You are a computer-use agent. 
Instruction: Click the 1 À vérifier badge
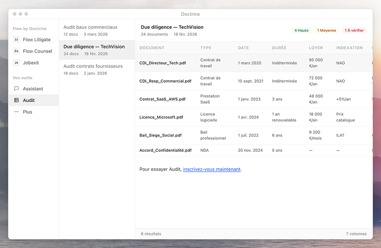(x=354, y=30)
